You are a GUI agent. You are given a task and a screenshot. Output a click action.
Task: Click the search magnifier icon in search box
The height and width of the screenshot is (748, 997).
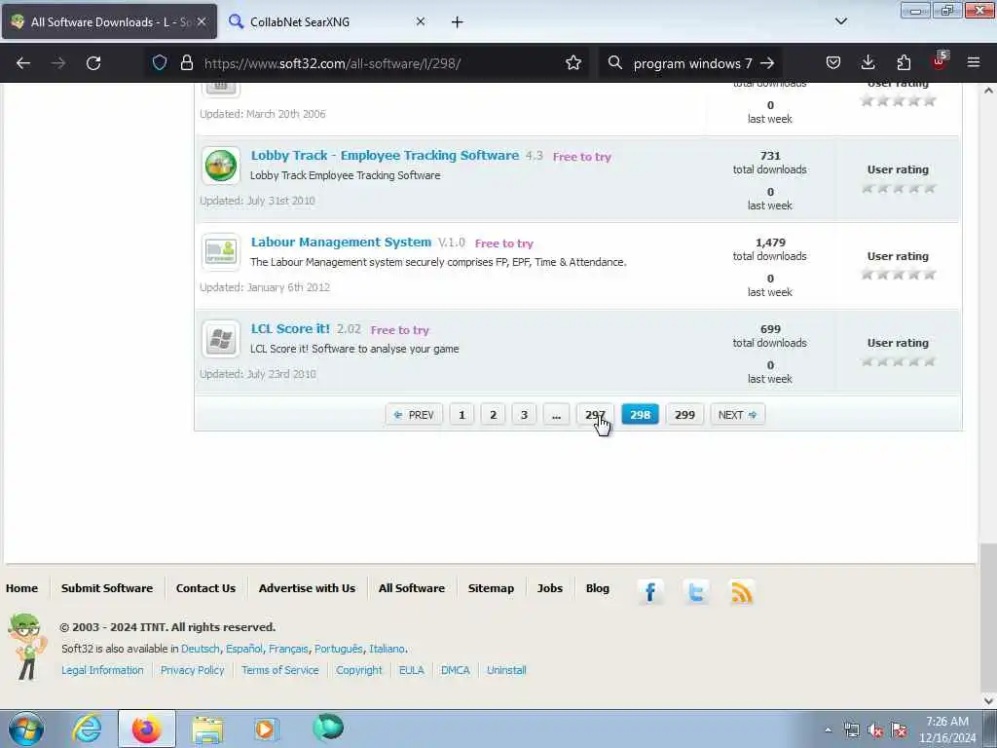tap(615, 62)
